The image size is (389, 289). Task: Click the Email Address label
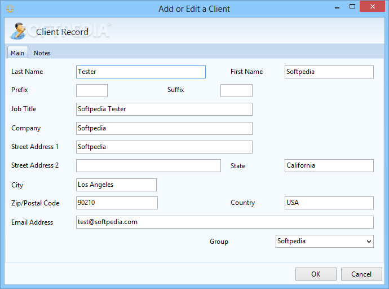(x=32, y=222)
